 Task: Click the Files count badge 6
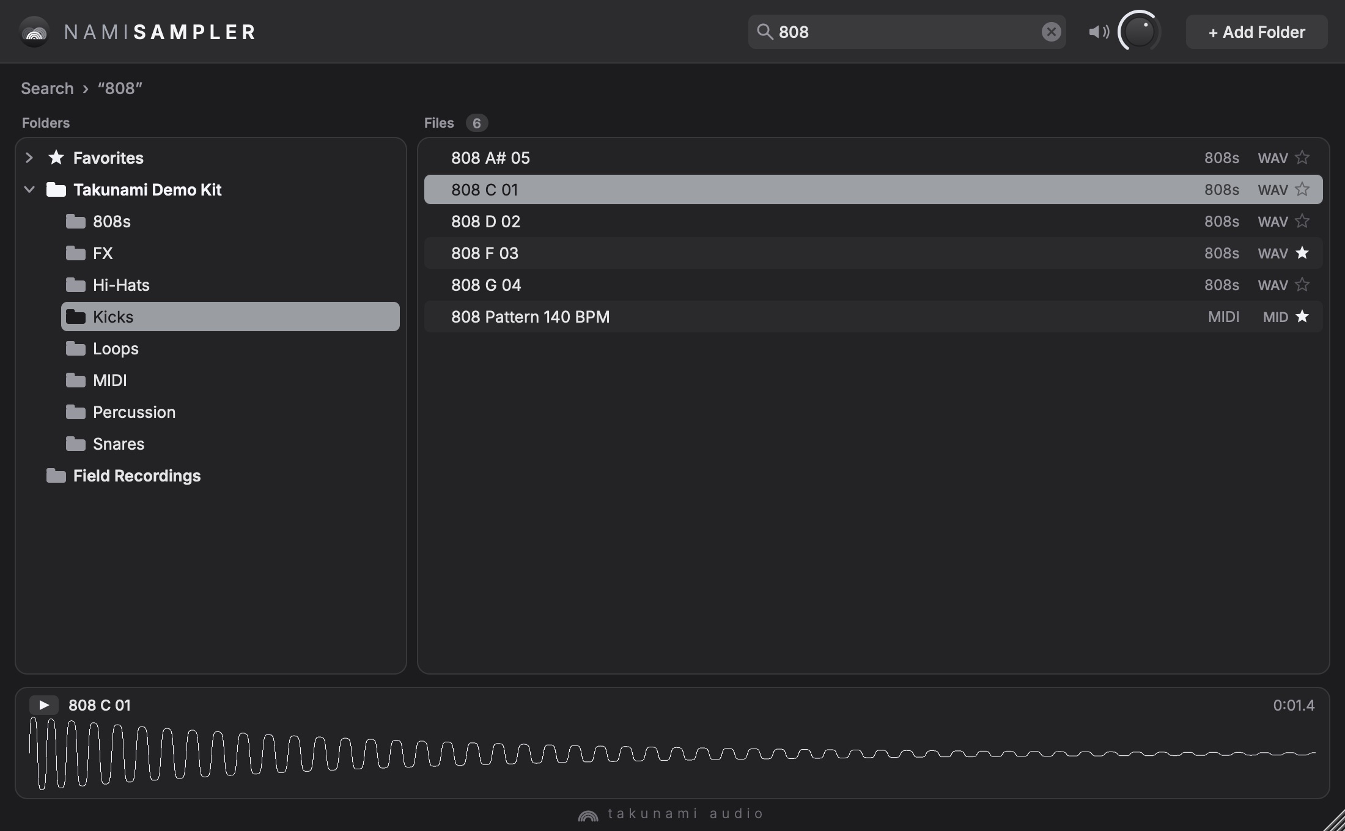coord(477,123)
